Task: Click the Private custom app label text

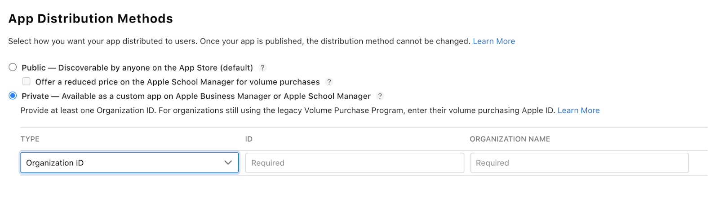Action: coord(196,96)
